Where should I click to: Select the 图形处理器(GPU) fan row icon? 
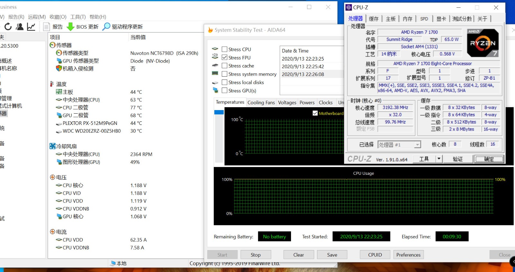tap(59, 162)
